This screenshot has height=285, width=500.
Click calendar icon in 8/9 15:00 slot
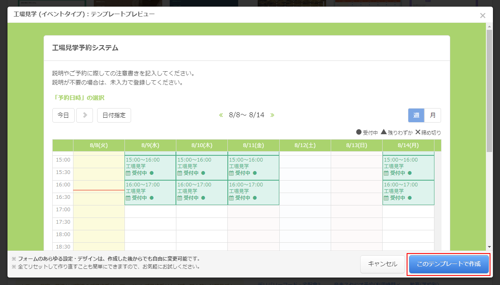[128, 173]
